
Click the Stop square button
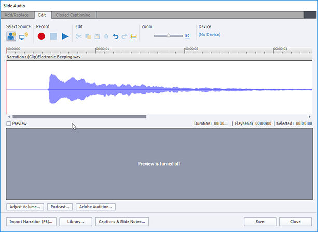tap(53, 36)
